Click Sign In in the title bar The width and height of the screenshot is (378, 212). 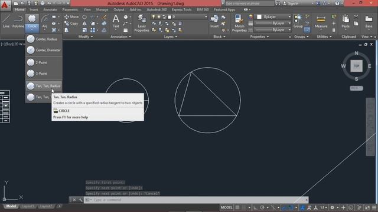pyautogui.click(x=293, y=4)
